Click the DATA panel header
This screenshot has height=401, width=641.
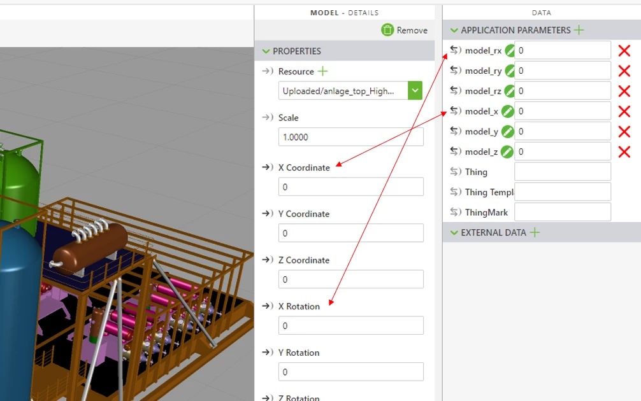coord(541,13)
